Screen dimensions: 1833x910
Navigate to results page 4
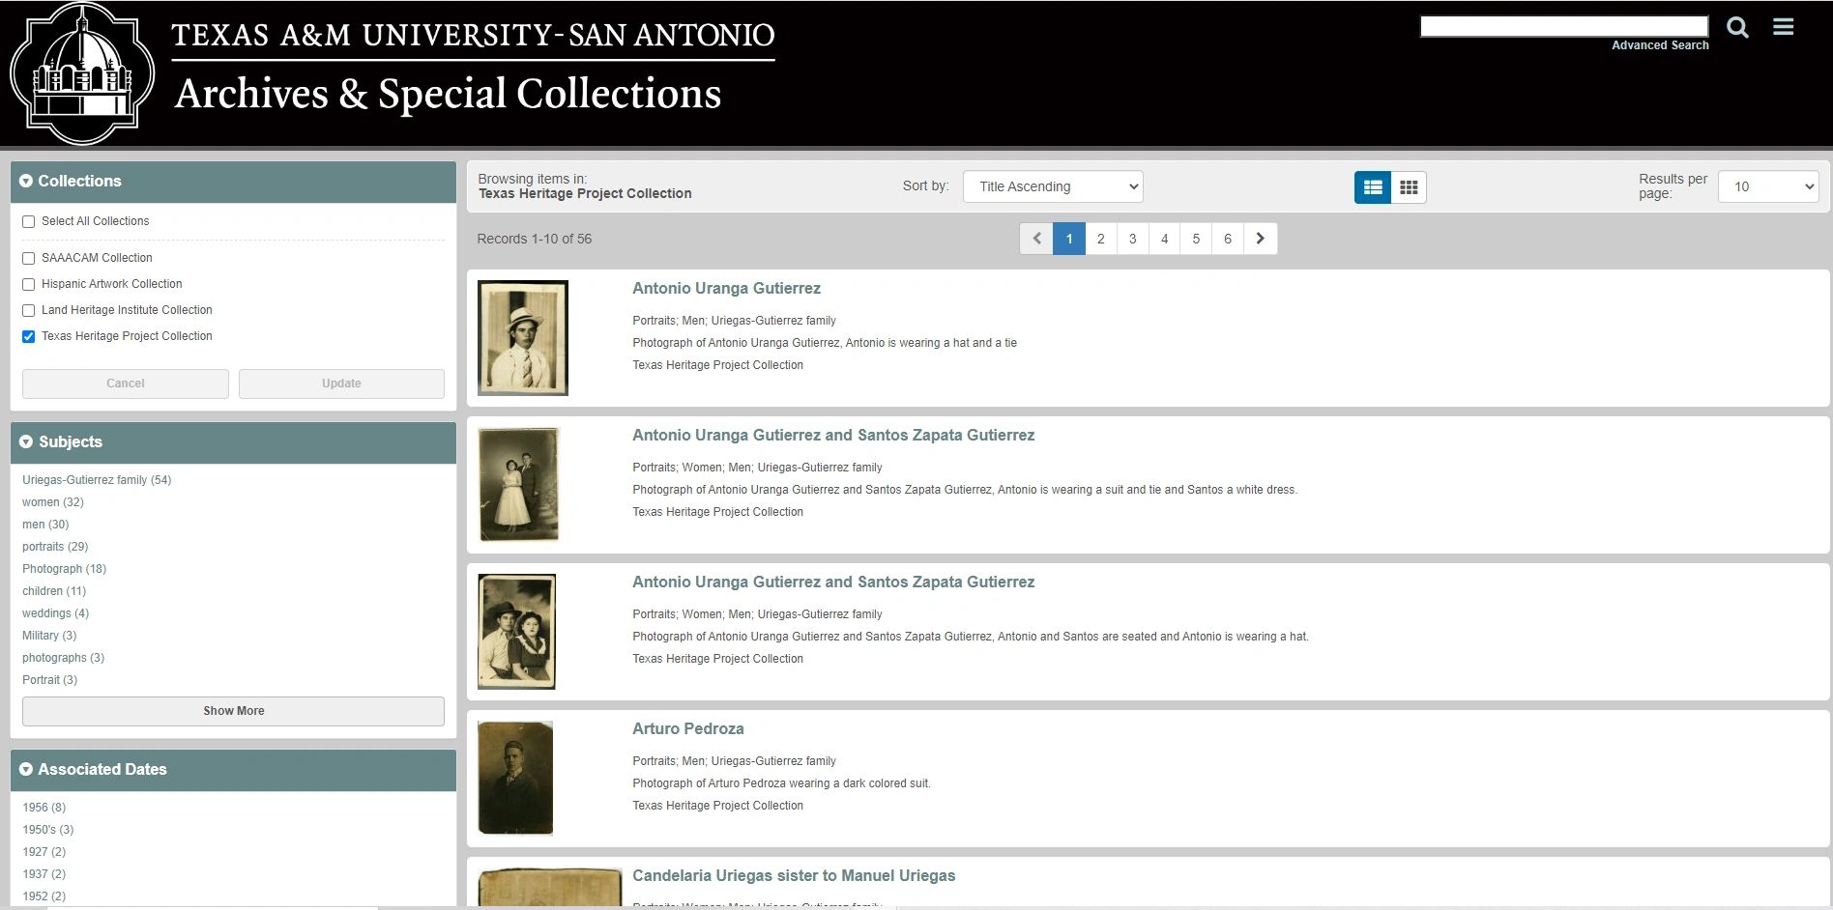(1164, 238)
